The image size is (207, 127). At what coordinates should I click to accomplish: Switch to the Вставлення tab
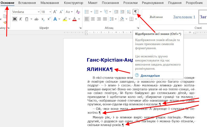[x=27, y=3]
